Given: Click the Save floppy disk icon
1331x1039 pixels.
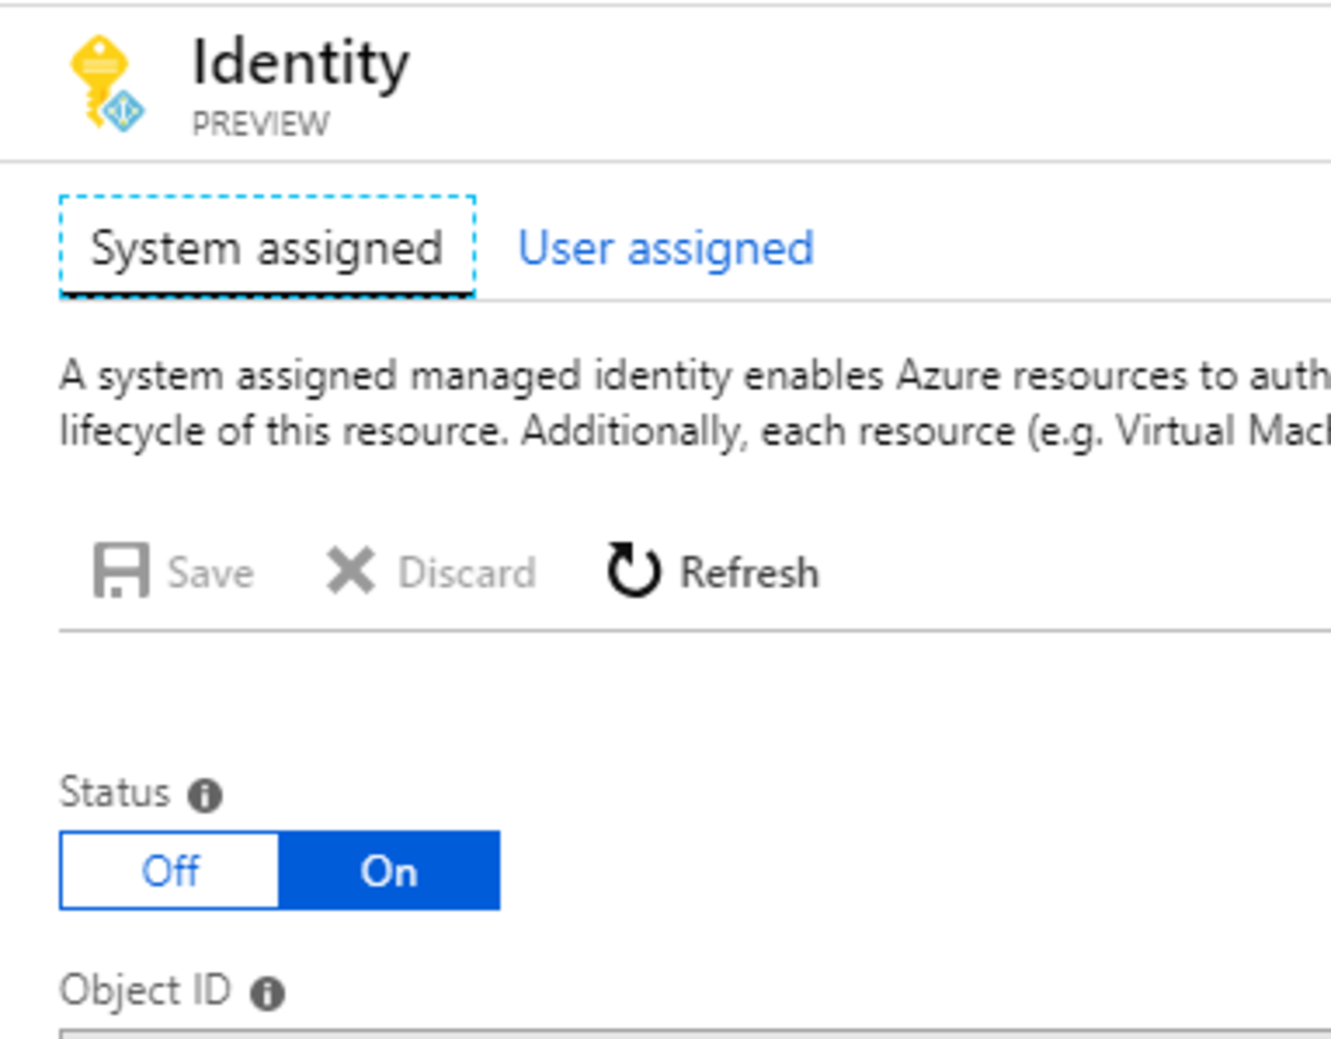Looking at the screenshot, I should click(x=121, y=571).
